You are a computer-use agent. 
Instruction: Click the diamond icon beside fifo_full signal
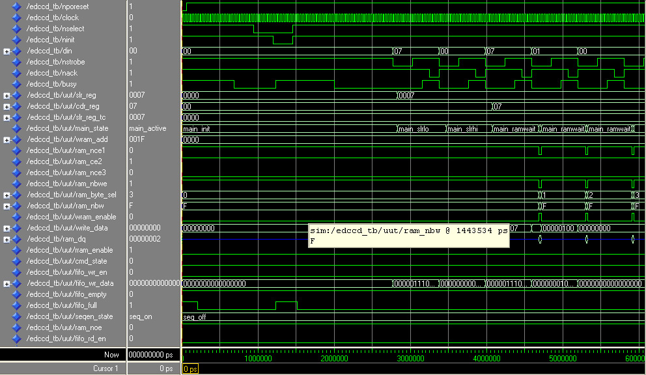point(17,305)
